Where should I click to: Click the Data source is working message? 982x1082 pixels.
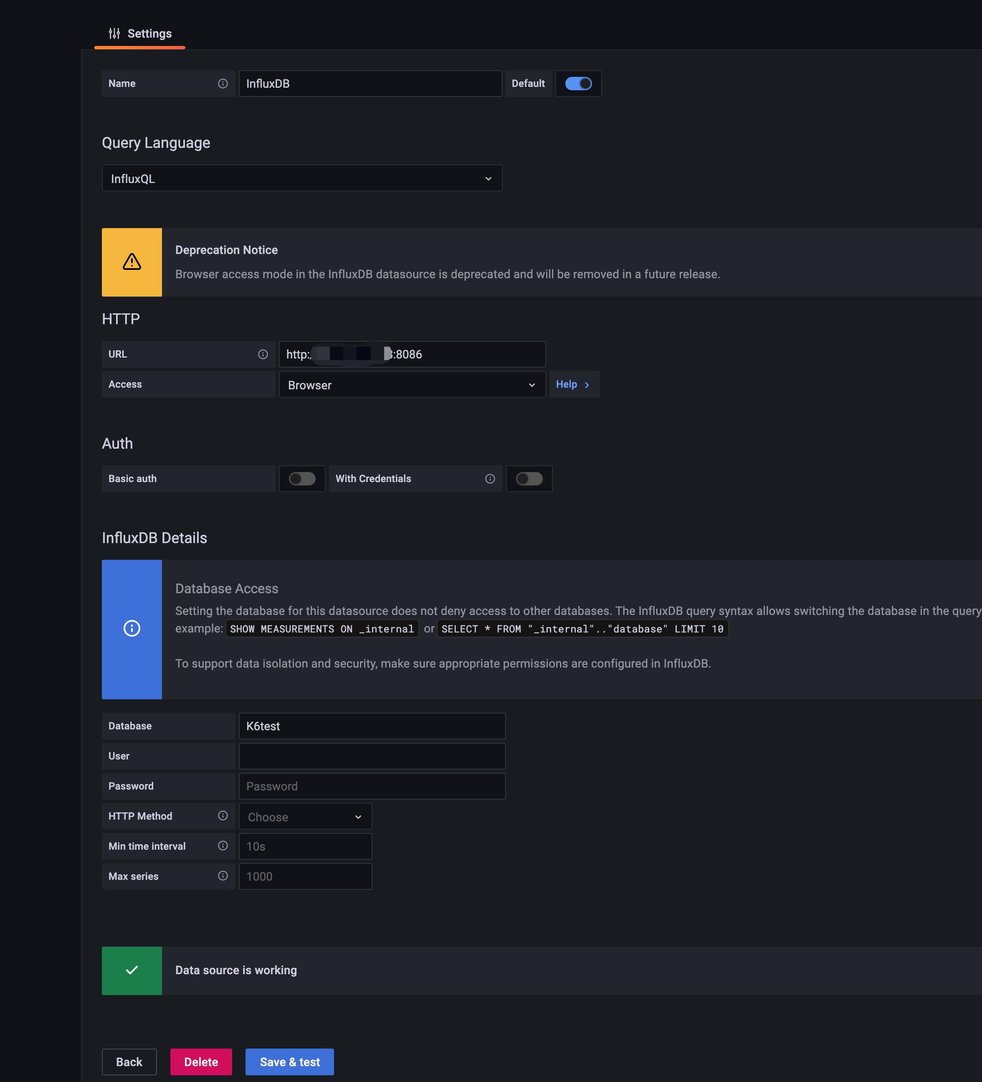236,970
